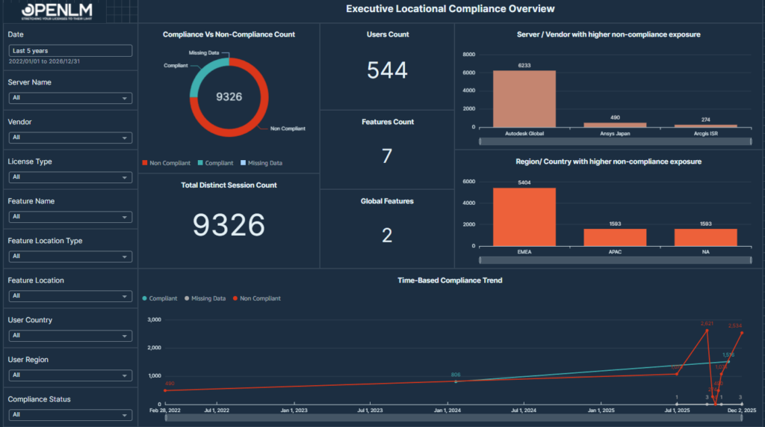Expand the User Country dropdown
Image resolution: width=765 pixels, height=427 pixels.
[70, 336]
